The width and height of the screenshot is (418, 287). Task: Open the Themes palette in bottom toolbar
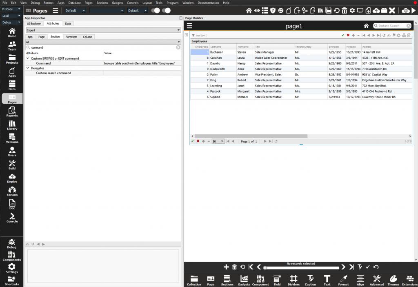393,280
